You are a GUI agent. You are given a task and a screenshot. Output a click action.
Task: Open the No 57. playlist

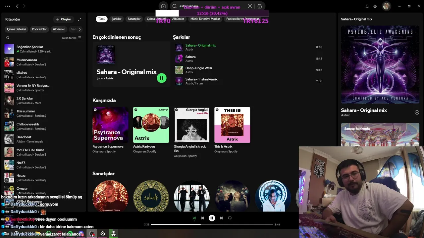pyautogui.click(x=43, y=165)
